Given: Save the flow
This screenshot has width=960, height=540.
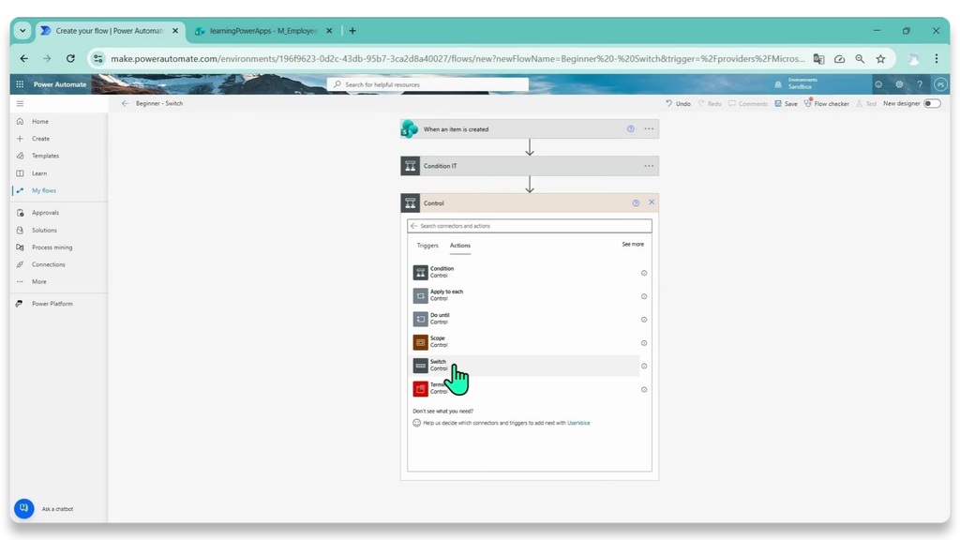Looking at the screenshot, I should tap(787, 103).
